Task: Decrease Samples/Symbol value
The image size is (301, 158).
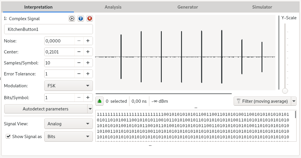Action: pyautogui.click(x=79, y=63)
